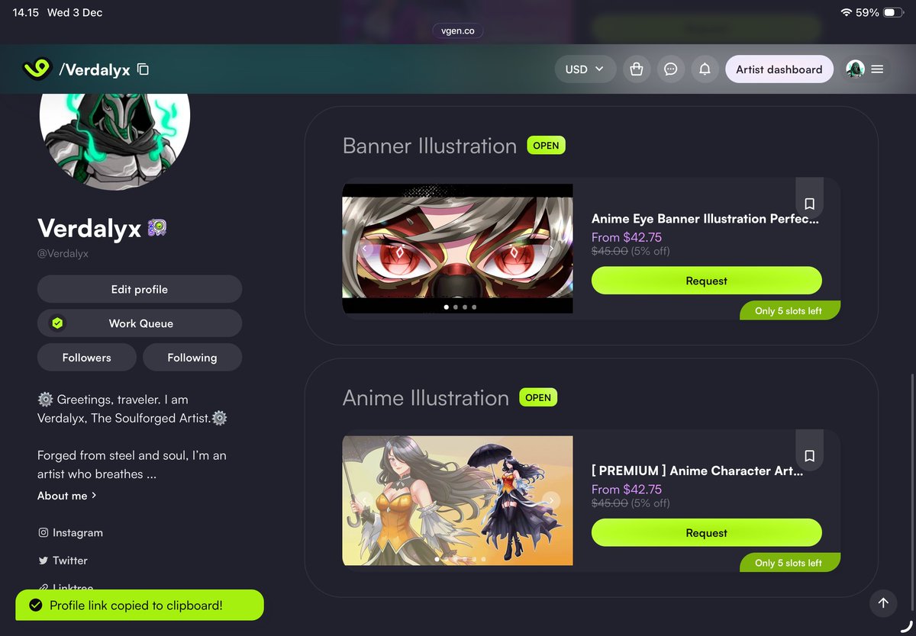Open the shopping bag icon
This screenshot has height=636, width=916.
(637, 69)
